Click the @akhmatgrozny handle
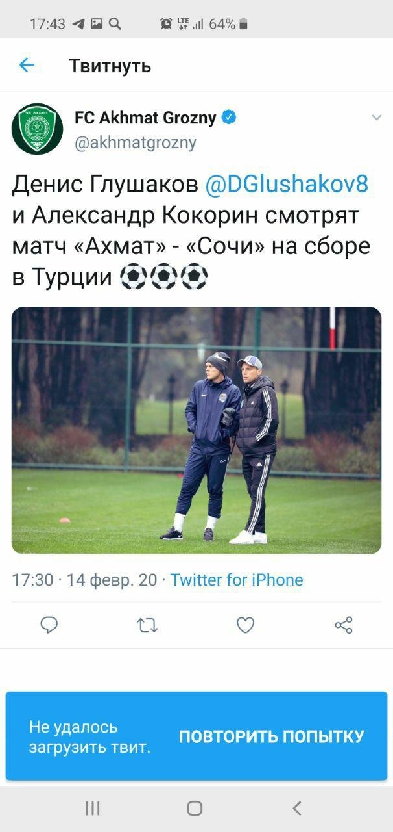The image size is (393, 832). (x=136, y=142)
